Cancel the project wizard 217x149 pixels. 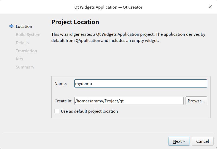[x=202, y=141]
